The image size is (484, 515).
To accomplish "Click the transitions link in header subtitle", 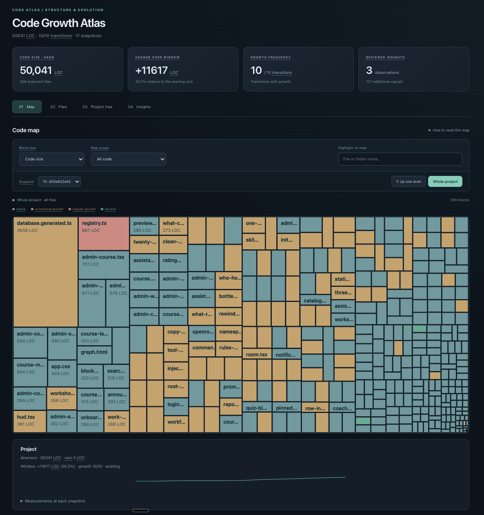I will point(61,36).
